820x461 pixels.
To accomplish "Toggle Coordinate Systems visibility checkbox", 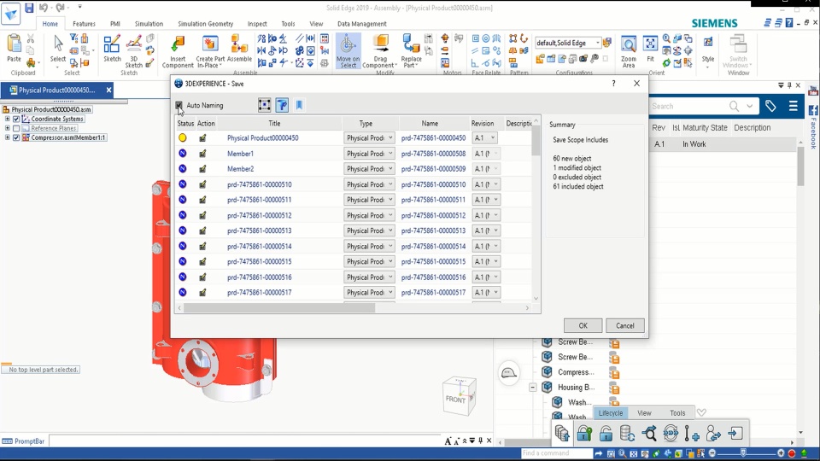I will coord(16,120).
